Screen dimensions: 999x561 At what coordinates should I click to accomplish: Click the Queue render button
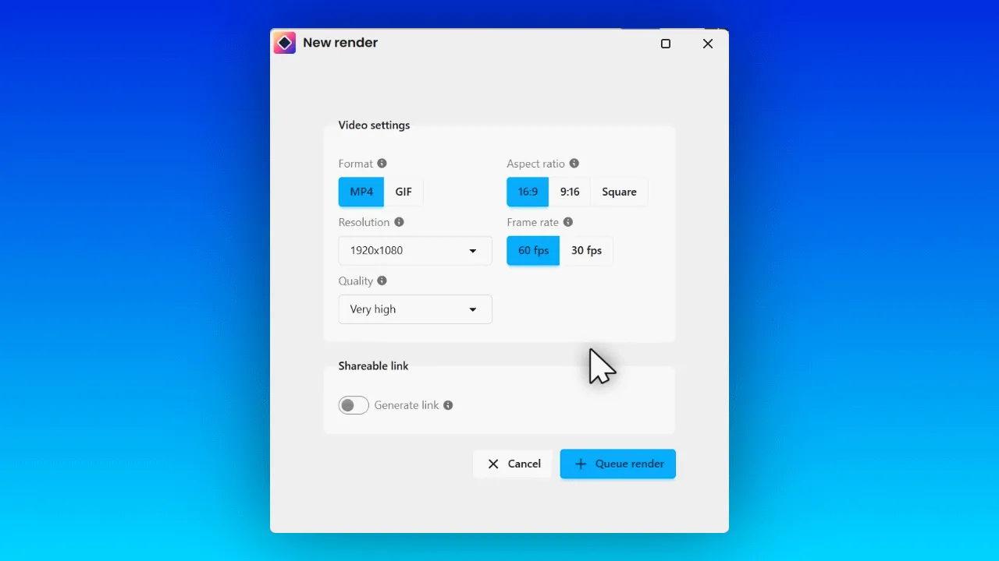point(618,464)
